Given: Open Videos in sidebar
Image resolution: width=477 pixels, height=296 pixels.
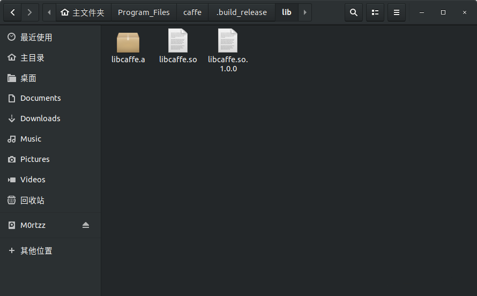Looking at the screenshot, I should (50, 180).
